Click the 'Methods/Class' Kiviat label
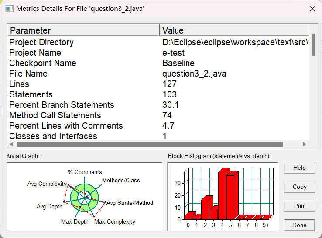The width and height of the screenshot is (322, 238). click(x=121, y=181)
